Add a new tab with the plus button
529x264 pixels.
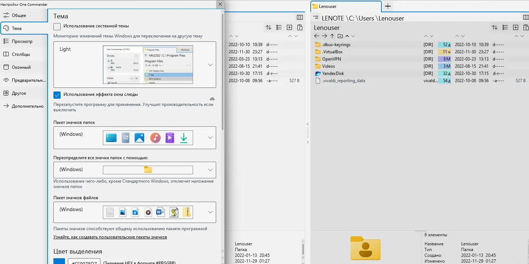388,6
